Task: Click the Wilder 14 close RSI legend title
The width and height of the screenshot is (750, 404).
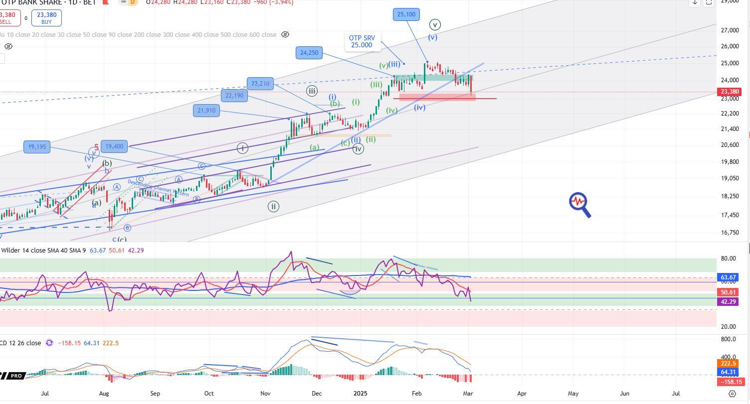Action: coord(43,250)
